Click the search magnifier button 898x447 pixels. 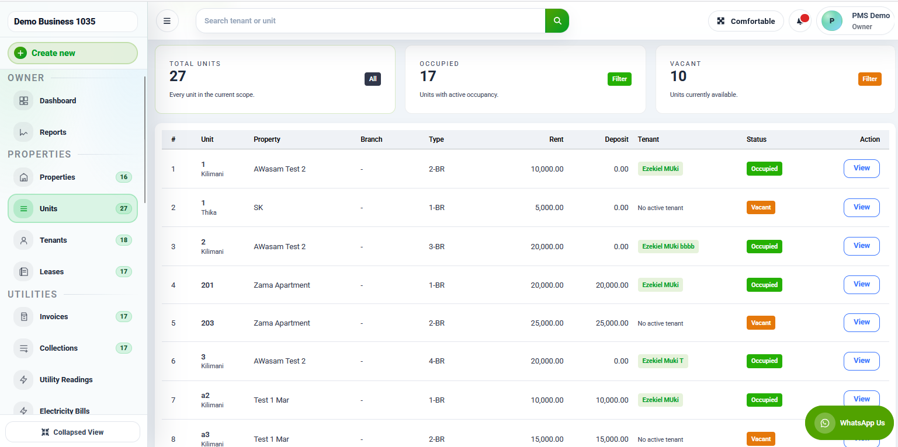(x=556, y=20)
